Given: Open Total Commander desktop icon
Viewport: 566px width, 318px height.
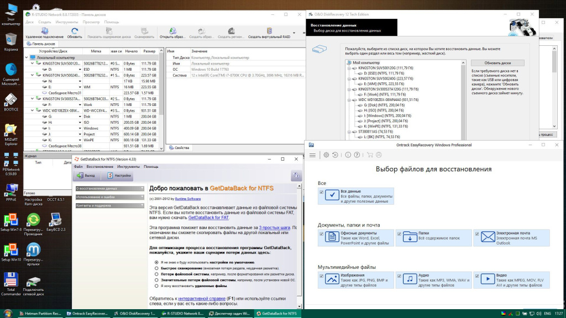Looking at the screenshot, I should coord(11,284).
